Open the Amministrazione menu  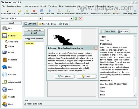(14, 6)
